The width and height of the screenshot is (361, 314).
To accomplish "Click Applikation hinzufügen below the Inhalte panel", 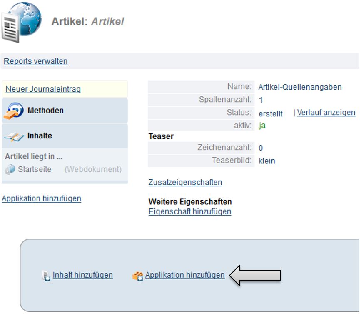I will pos(41,198).
